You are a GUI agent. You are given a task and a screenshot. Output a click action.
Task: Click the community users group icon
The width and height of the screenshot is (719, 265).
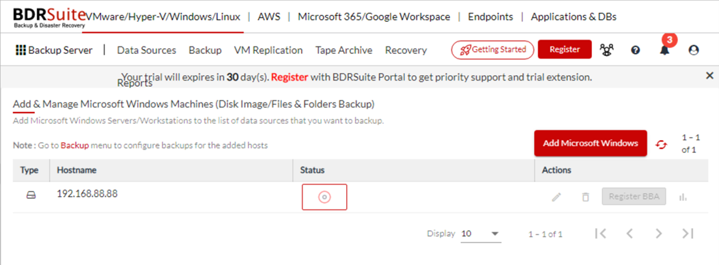[606, 50]
